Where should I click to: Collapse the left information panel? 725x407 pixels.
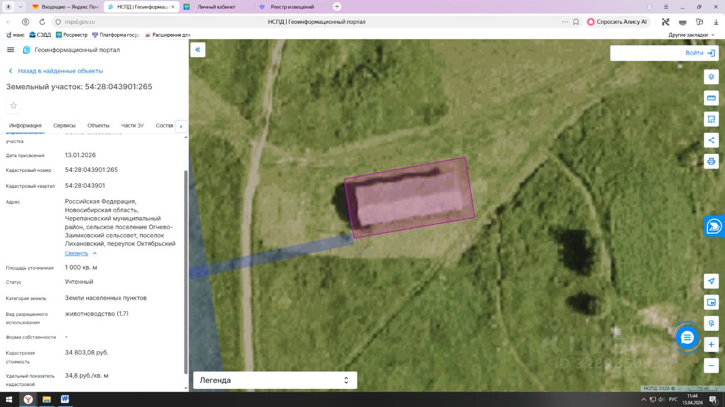click(x=198, y=50)
